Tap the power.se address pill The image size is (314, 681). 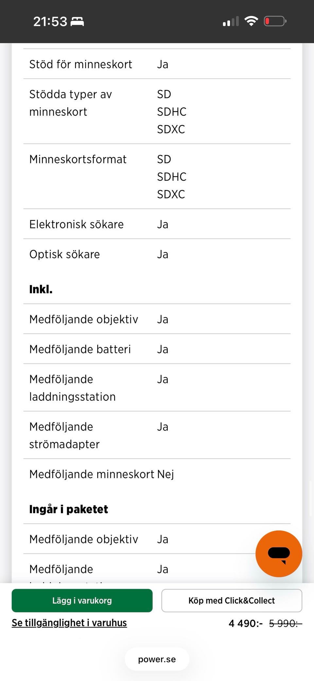157,659
